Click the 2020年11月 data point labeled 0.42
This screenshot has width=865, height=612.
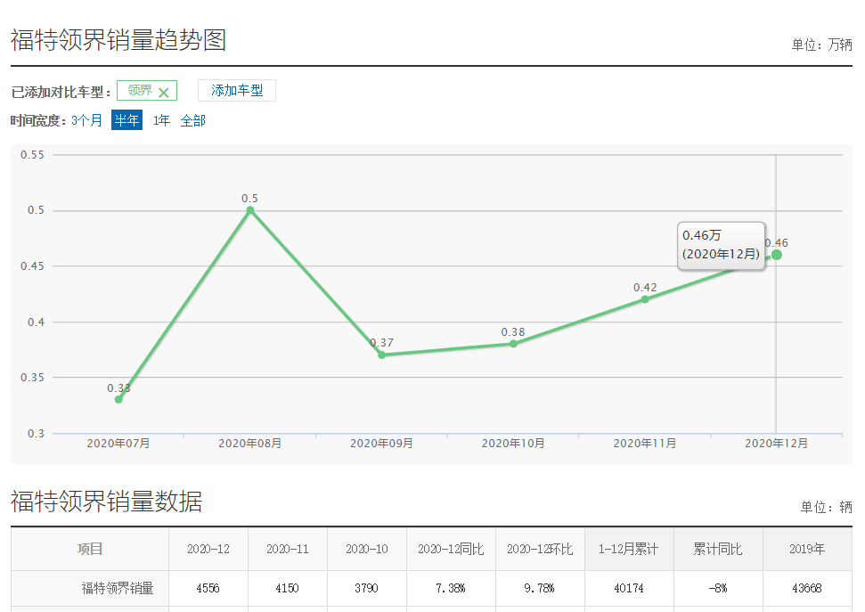coord(645,299)
